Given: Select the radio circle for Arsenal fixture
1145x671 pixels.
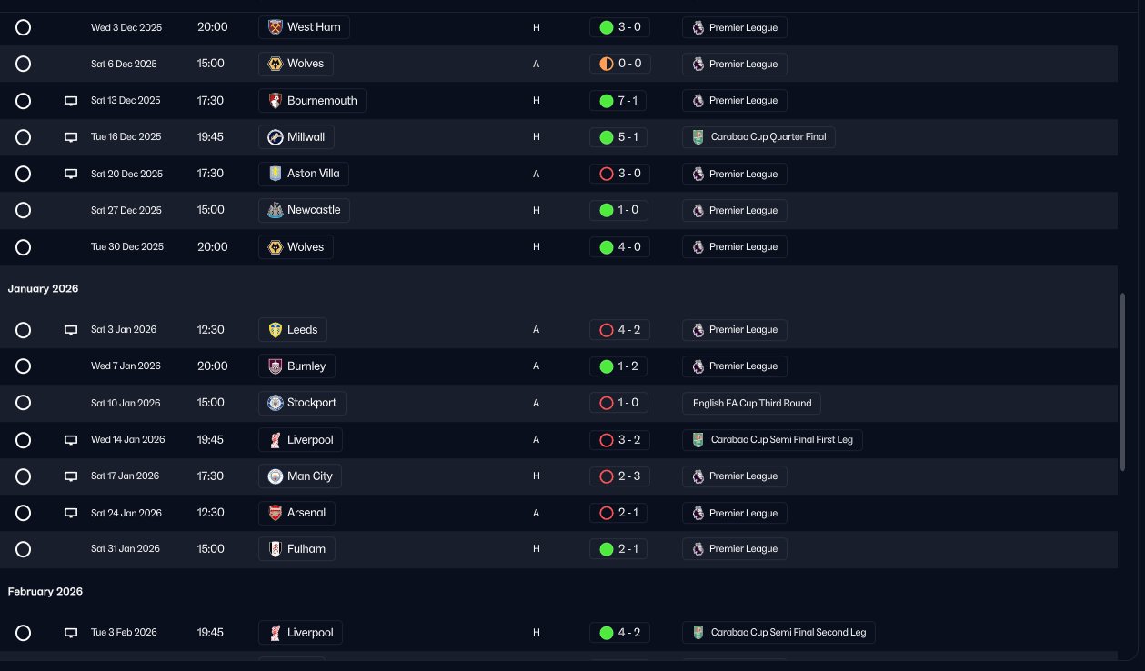Looking at the screenshot, I should click(24, 513).
